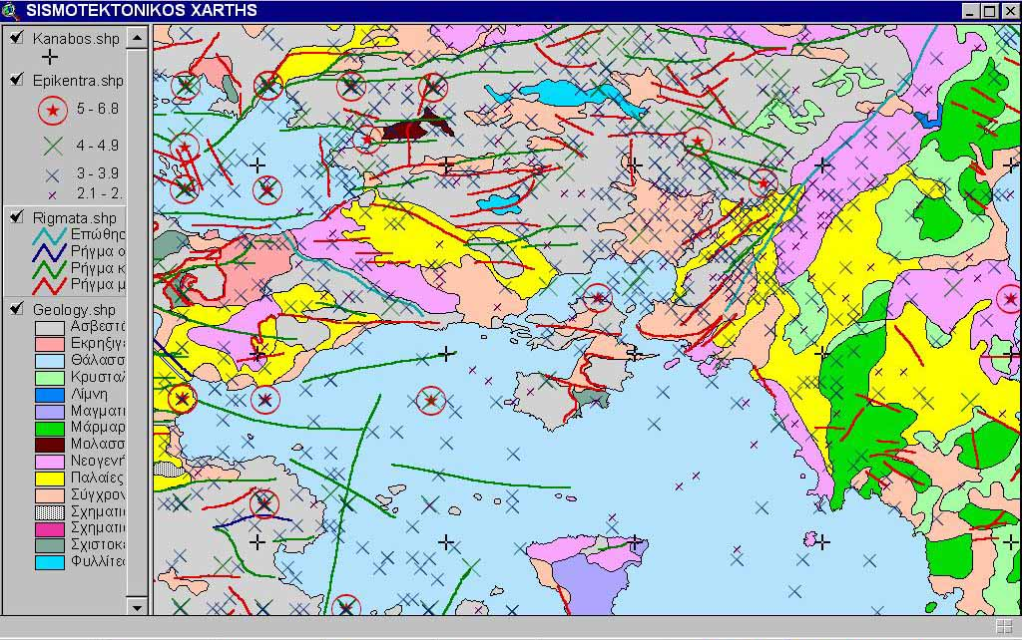Click the yellow Παλαίες swatch
1022x640 pixels.
(x=50, y=479)
